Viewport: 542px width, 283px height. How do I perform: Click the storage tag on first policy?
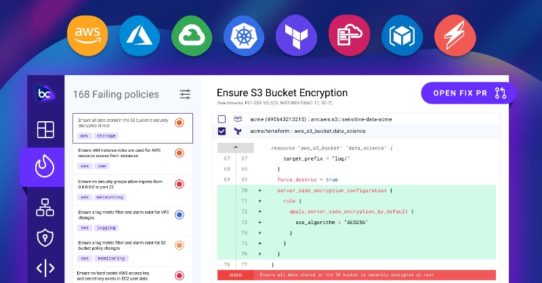(x=106, y=136)
